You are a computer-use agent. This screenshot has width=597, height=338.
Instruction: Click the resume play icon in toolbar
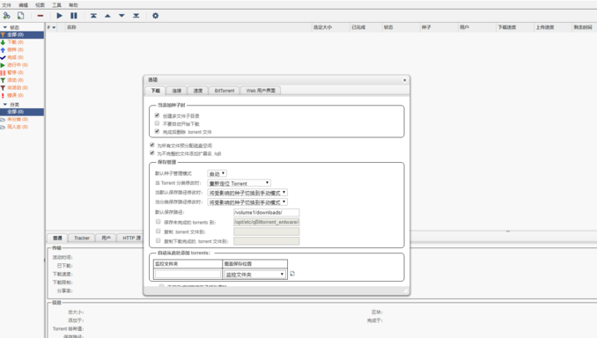59,16
